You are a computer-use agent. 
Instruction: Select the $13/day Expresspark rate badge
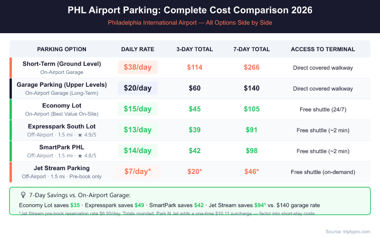137,130
